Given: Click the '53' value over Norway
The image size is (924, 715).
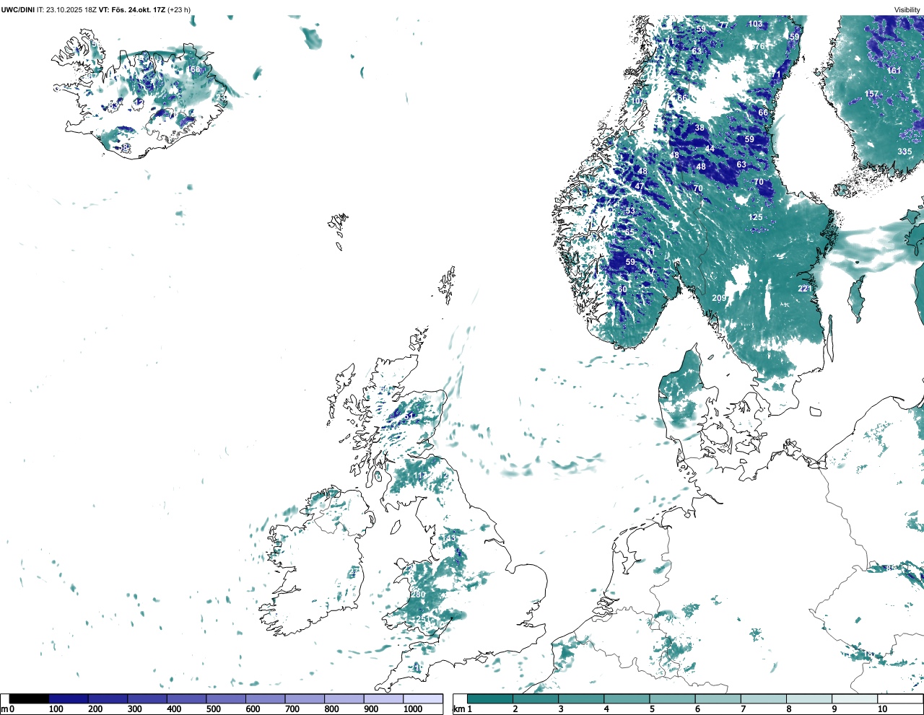Looking at the screenshot, I should [x=630, y=211].
